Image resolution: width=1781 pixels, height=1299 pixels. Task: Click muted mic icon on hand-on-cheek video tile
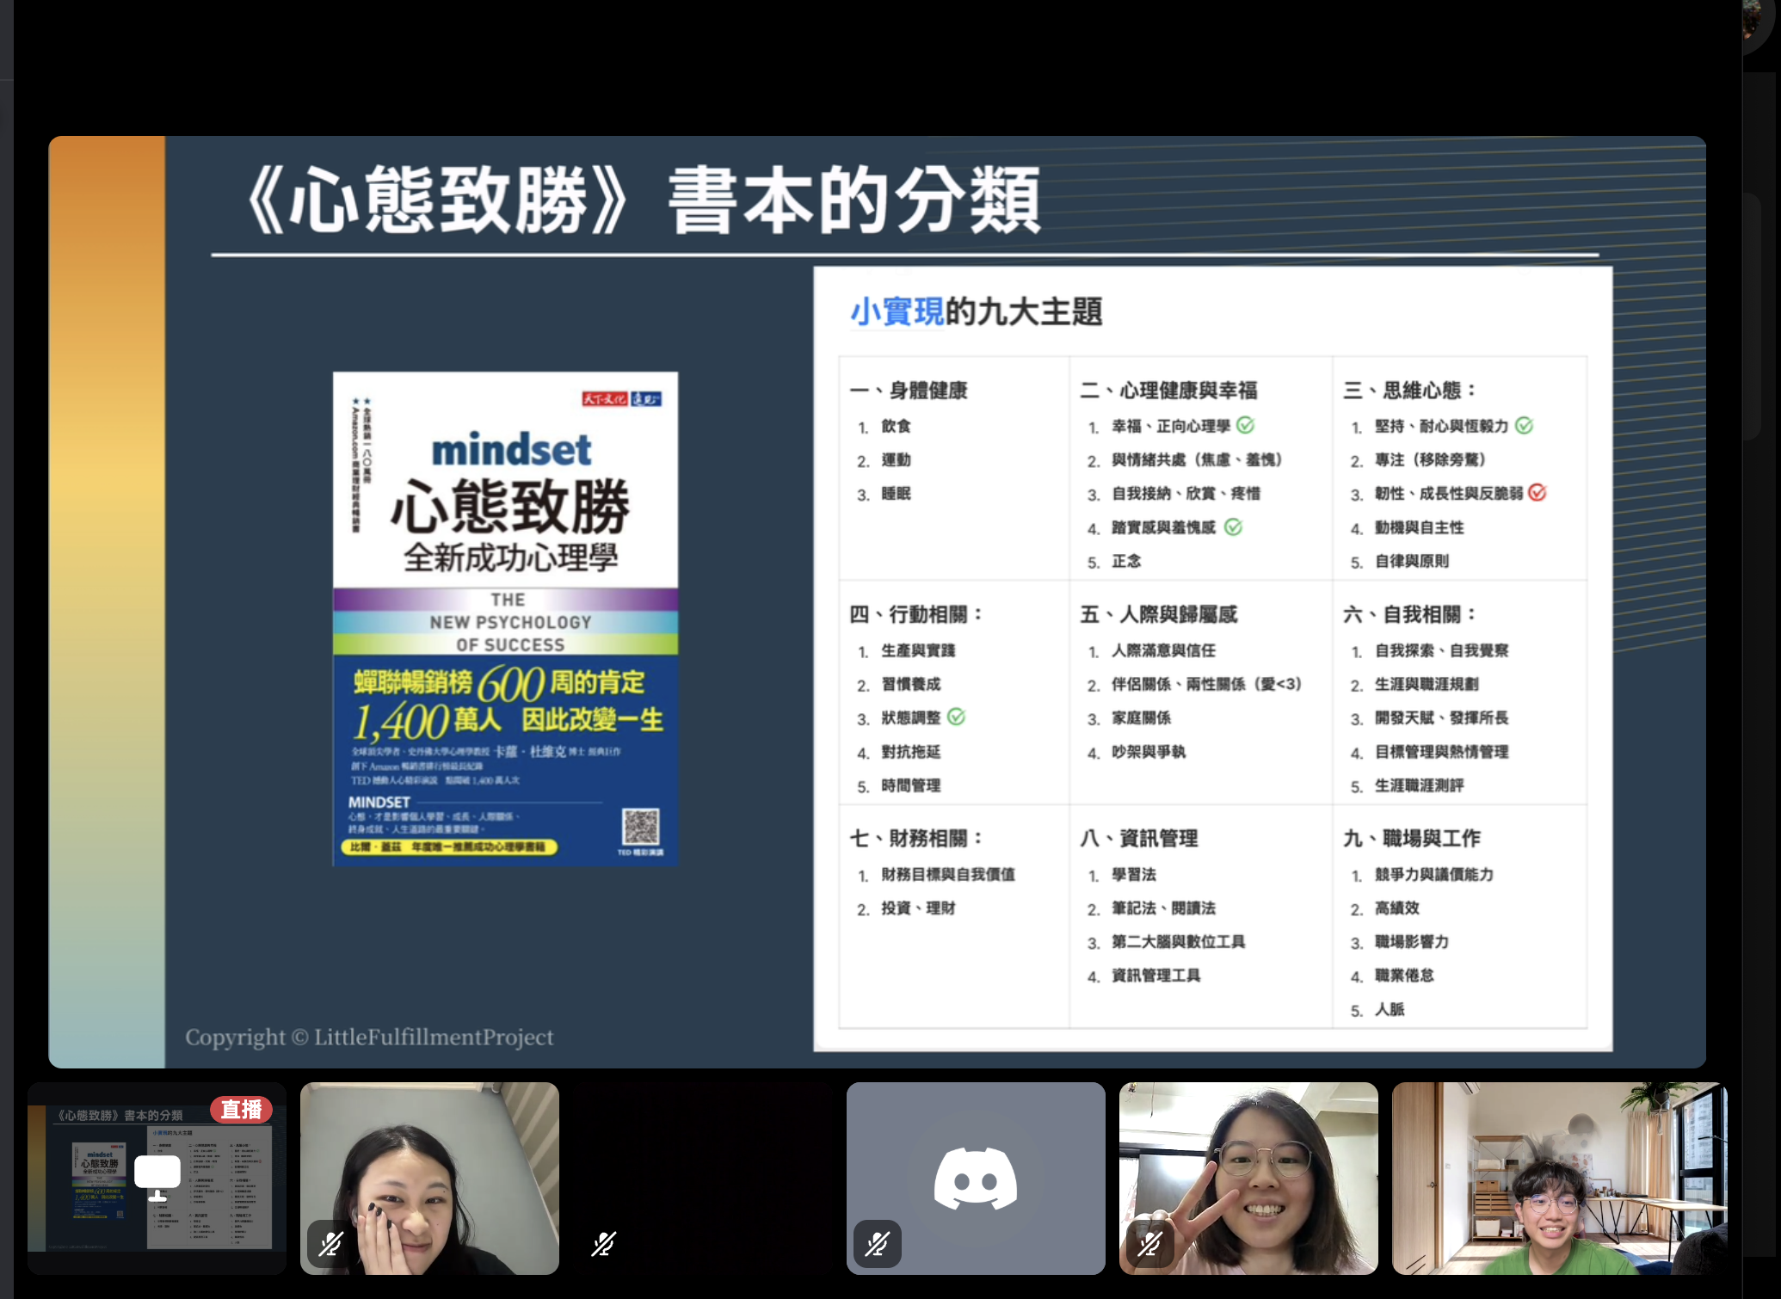331,1244
